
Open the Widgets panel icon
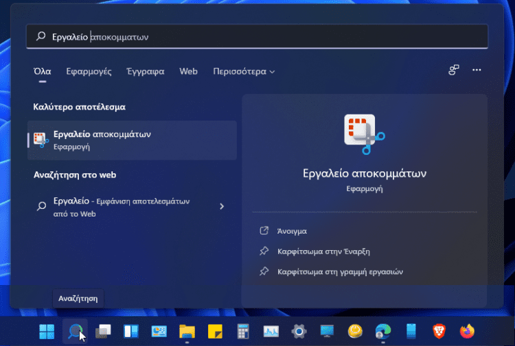(x=131, y=332)
